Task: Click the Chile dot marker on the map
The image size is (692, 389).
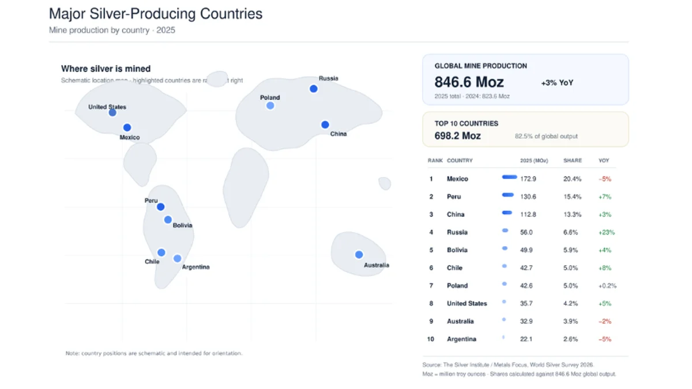Action: point(161,252)
